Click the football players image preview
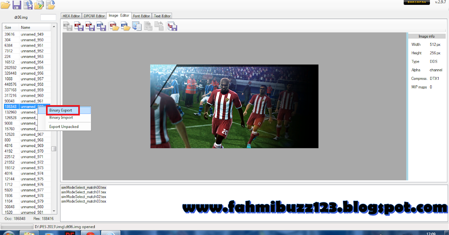Image resolution: width=449 pixels, height=235 pixels. [234, 106]
